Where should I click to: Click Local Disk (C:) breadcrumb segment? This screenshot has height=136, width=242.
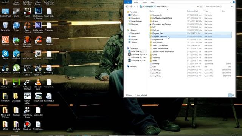(x=161, y=6)
